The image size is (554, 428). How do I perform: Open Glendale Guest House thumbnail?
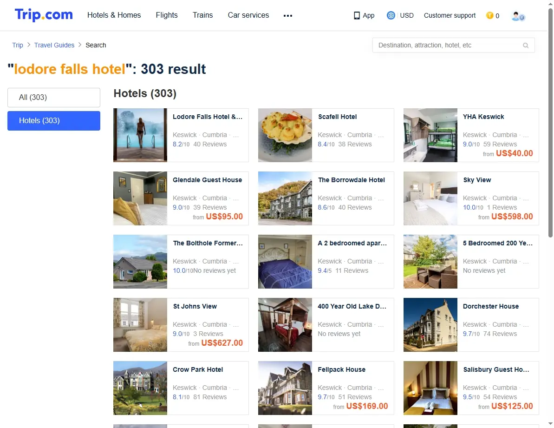tap(140, 198)
